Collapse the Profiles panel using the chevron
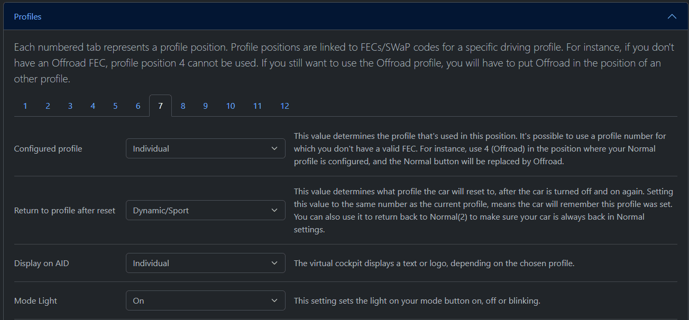The width and height of the screenshot is (689, 320). click(x=672, y=16)
